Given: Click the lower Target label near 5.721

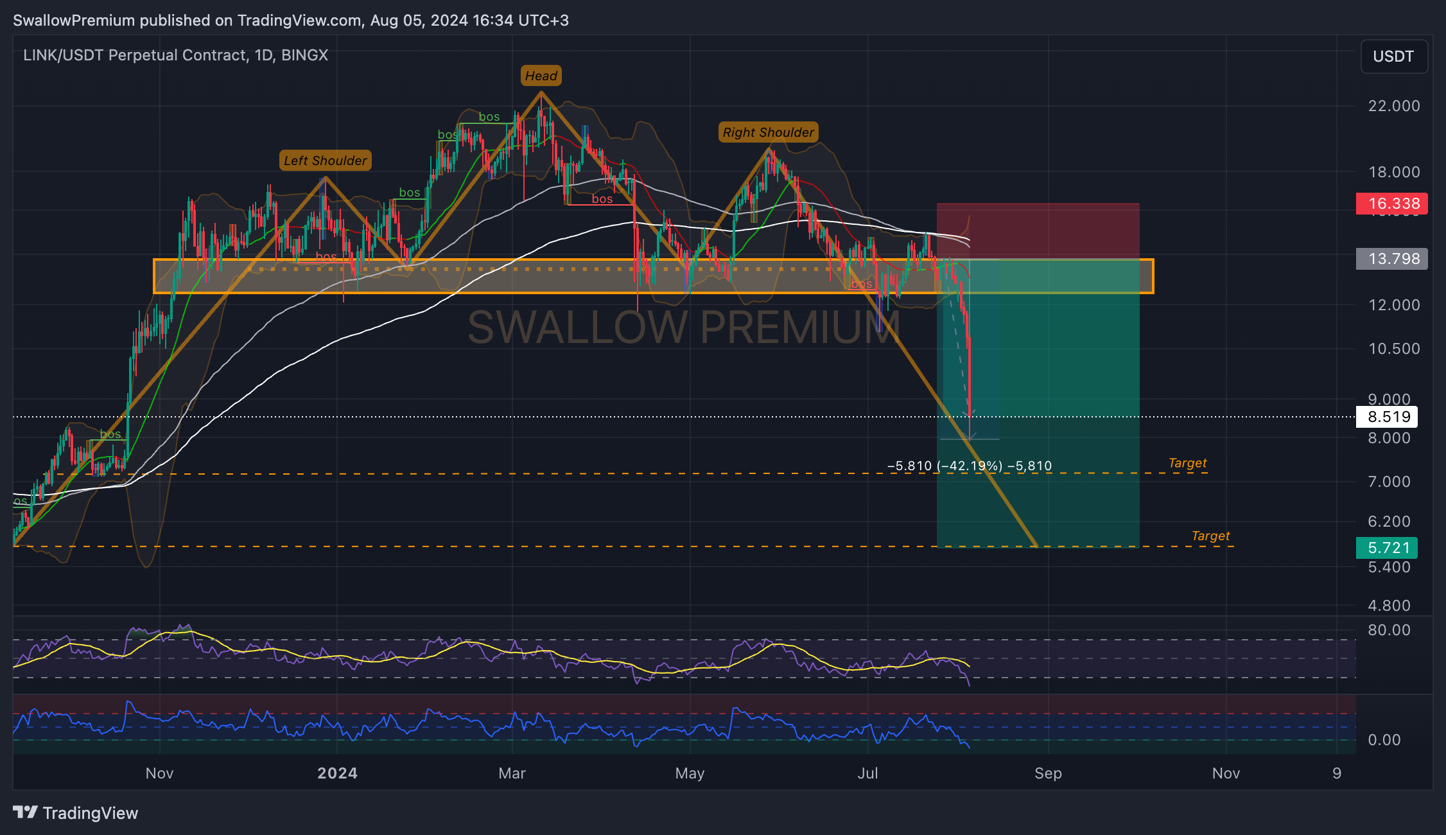Looking at the screenshot, I should coord(1210,536).
